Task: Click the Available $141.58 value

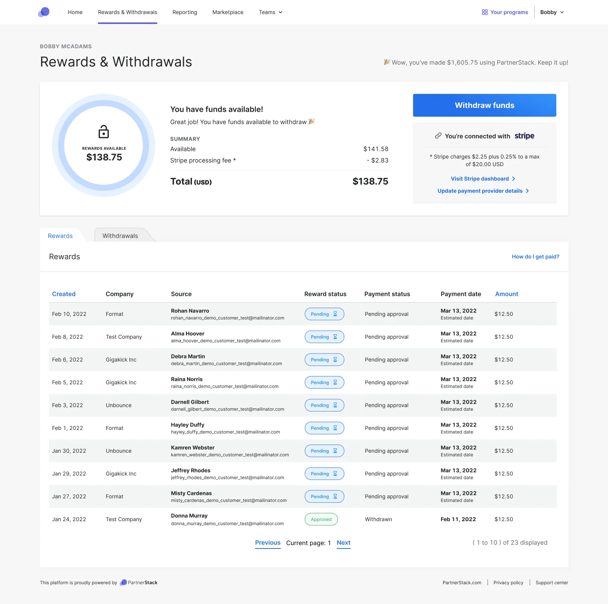Action: click(x=376, y=149)
